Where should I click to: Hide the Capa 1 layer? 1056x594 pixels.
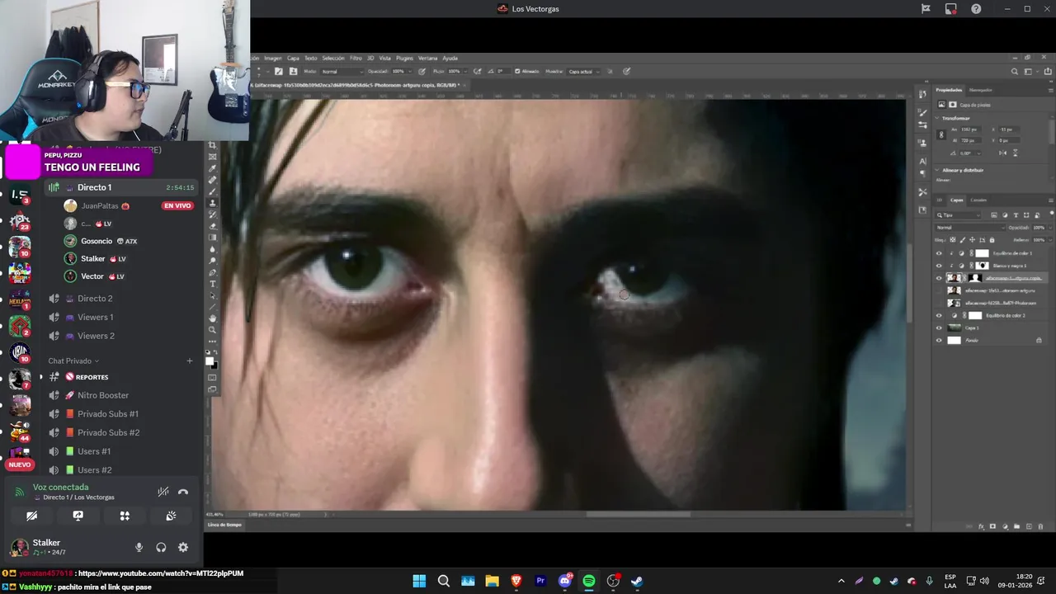(x=939, y=328)
